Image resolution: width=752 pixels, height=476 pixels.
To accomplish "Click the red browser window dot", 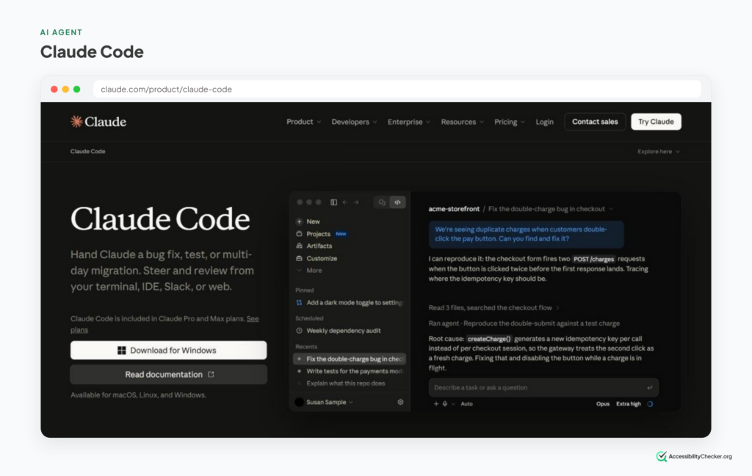I will (x=54, y=89).
